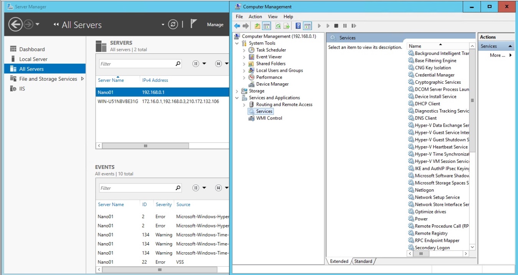Open the Help menu
This screenshot has height=275, width=518.
(288, 17)
